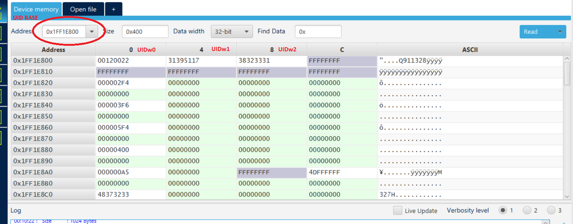Select address row 0x1FF1E800
573x224 pixels.
[x=53, y=61]
